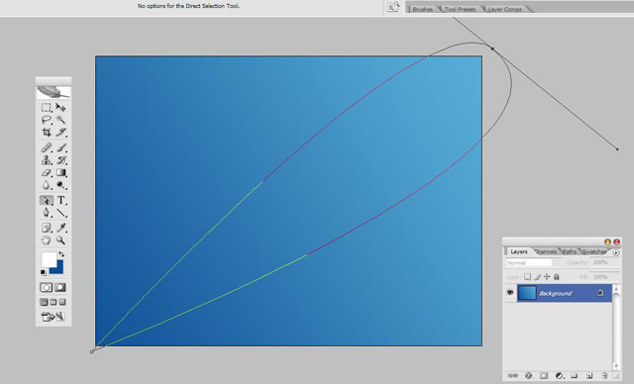Open the Brushes palette tab
Screen dimensions: 634x384
(x=423, y=9)
